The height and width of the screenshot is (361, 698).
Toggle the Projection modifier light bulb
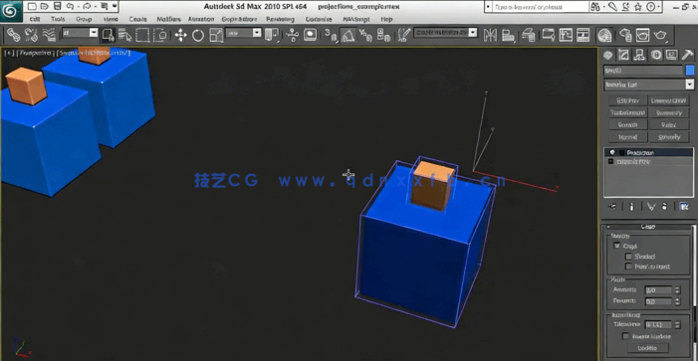[613, 152]
